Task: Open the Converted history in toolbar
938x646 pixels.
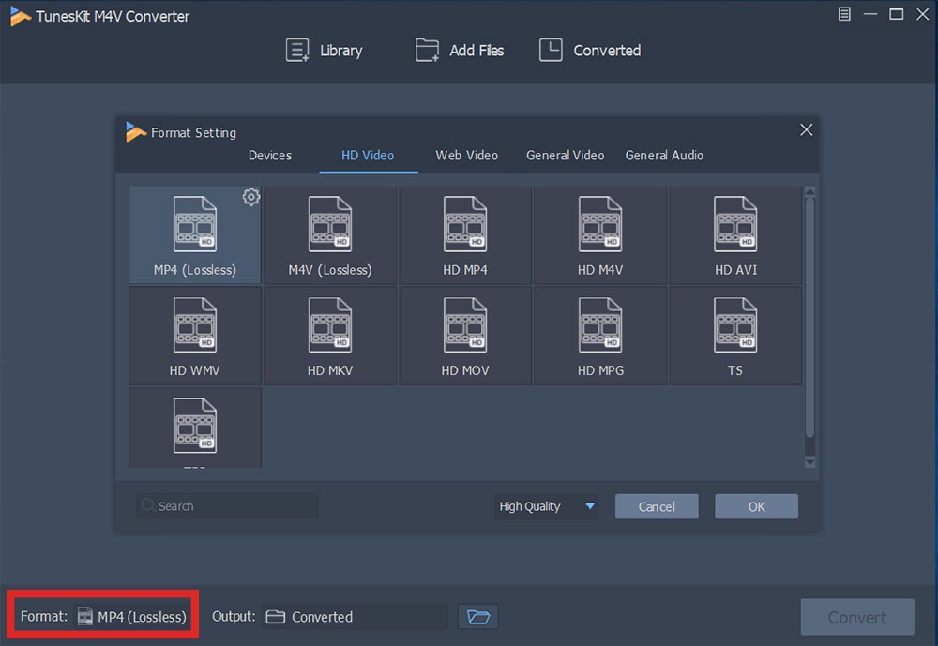Action: pyautogui.click(x=590, y=51)
